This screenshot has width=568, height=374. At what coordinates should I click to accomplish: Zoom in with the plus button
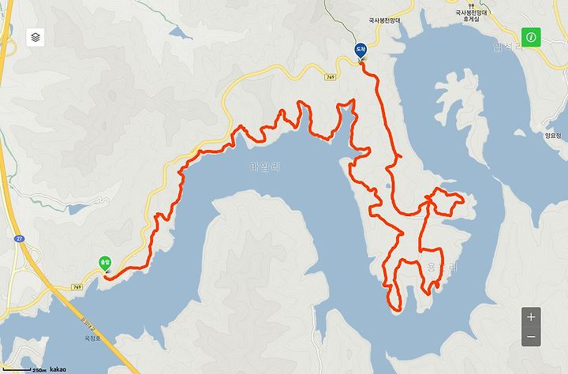(x=531, y=317)
